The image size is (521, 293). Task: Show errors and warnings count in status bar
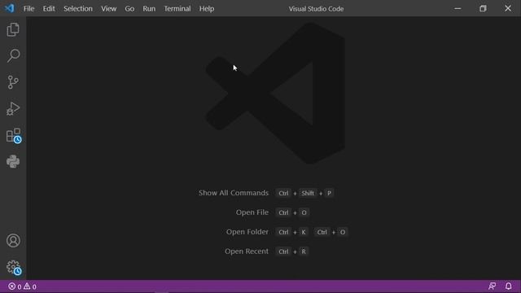click(x=22, y=286)
